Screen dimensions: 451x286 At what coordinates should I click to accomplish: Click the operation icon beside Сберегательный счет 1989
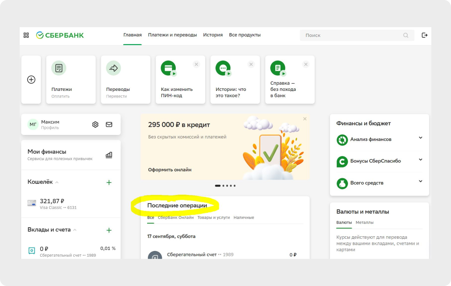[155, 256]
